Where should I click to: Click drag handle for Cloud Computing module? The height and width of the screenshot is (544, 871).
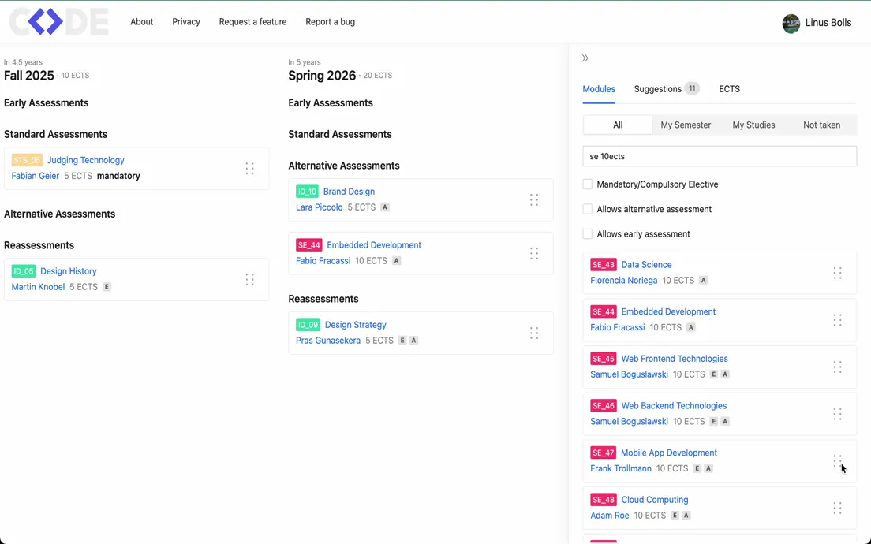837,509
